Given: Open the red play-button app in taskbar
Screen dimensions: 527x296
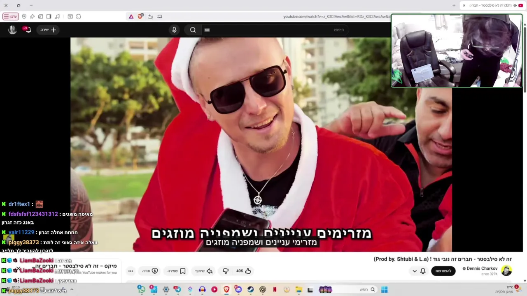Looking at the screenshot, I should 214,290.
